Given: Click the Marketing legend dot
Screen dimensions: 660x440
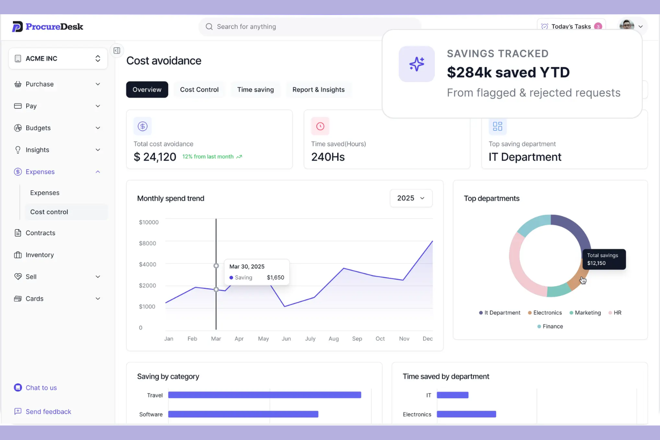Looking at the screenshot, I should click(x=571, y=313).
